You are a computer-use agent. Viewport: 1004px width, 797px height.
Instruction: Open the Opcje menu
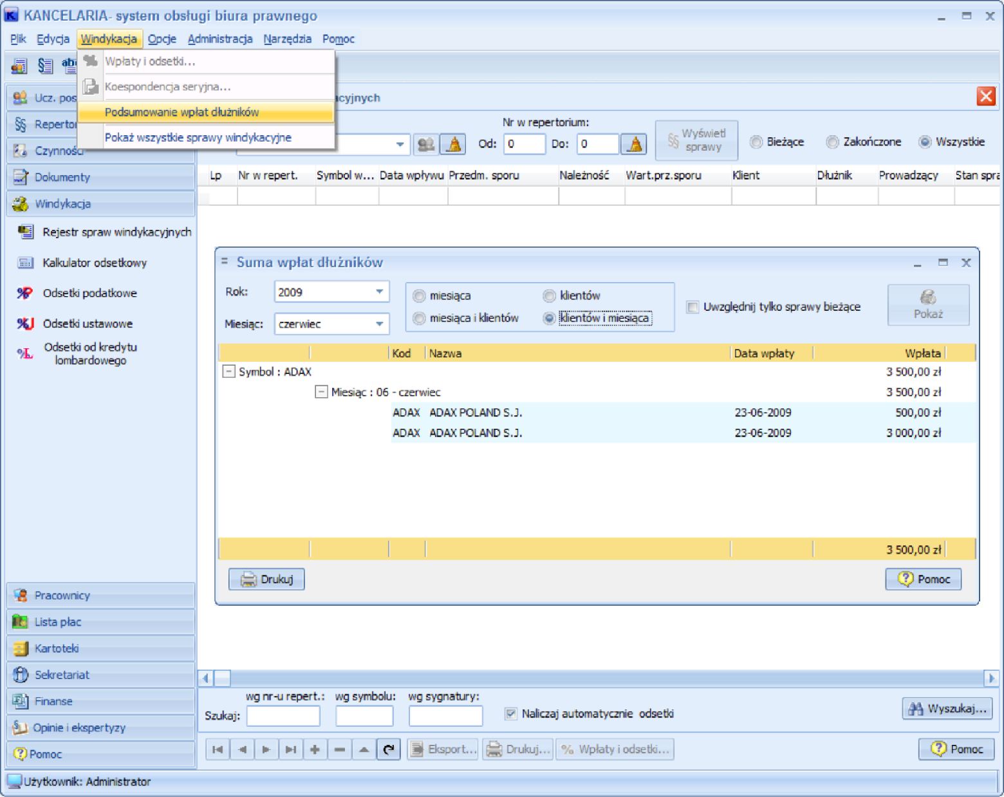[x=162, y=39]
